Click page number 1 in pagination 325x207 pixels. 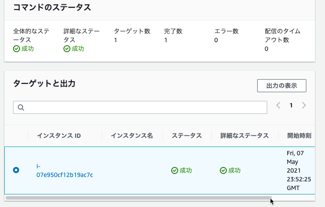[291, 105]
